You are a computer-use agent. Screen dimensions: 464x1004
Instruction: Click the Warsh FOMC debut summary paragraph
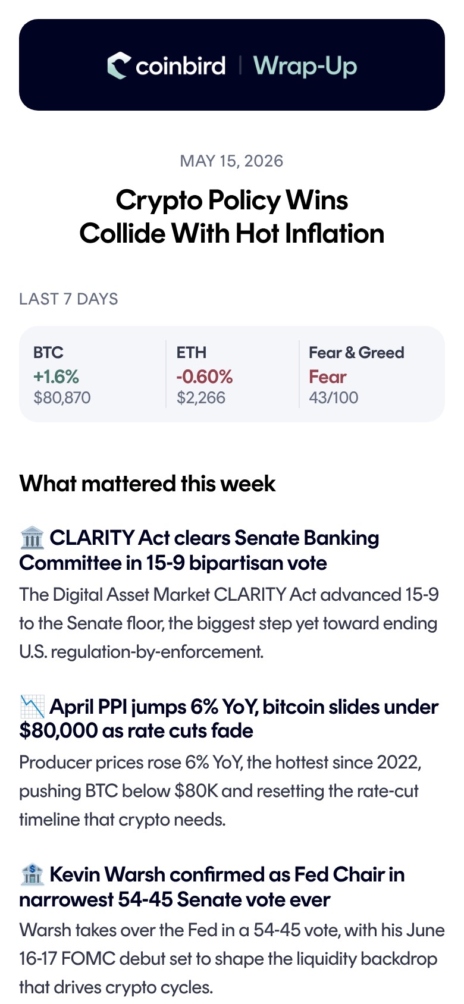pyautogui.click(x=232, y=959)
